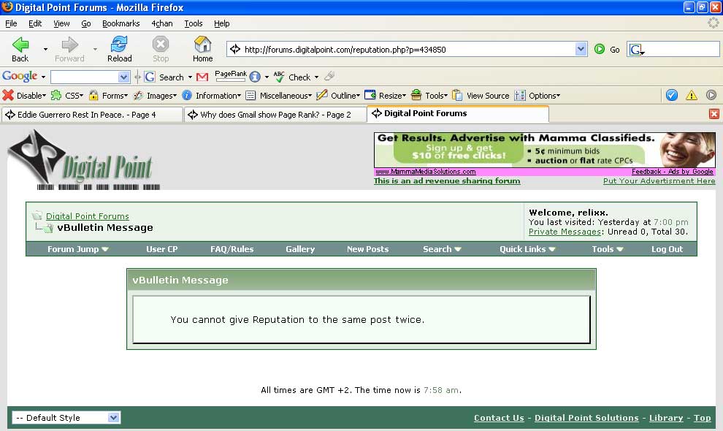Click the Mamma Classifieds banner ad
Viewport: 723px width, 431px height.
(x=545, y=150)
